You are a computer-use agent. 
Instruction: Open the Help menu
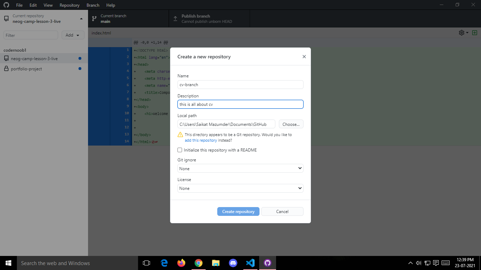111,5
